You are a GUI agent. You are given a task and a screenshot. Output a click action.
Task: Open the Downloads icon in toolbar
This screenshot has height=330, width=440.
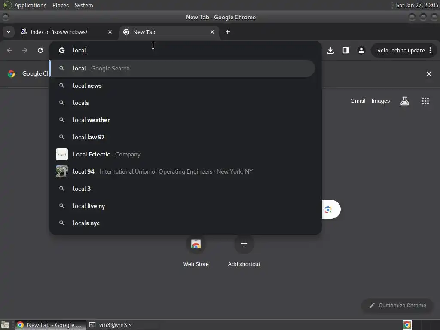[x=330, y=50]
